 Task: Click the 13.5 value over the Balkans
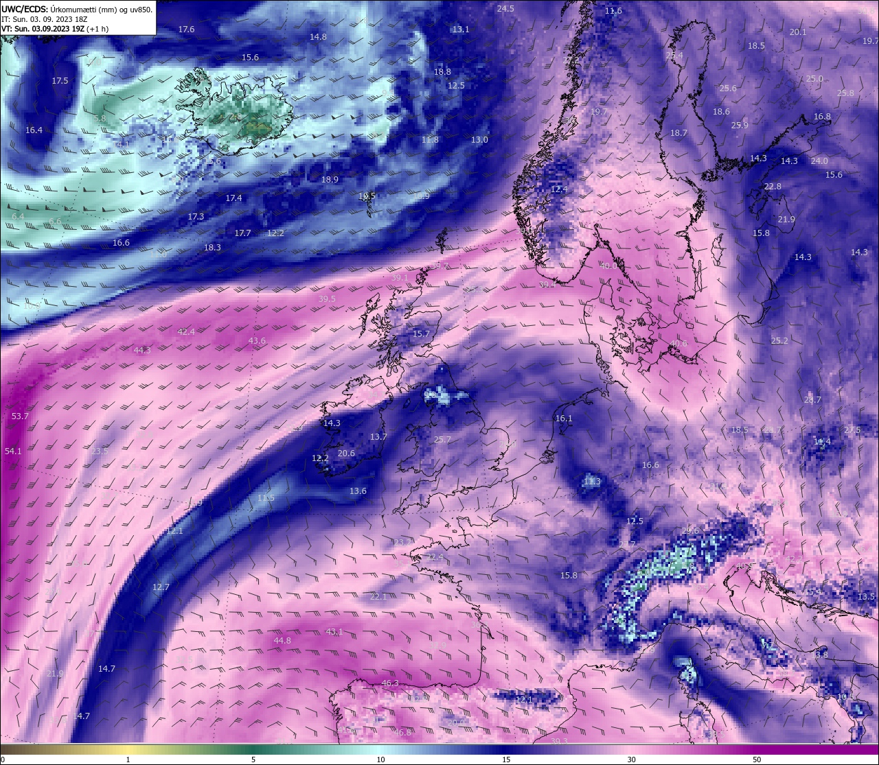pos(867,597)
